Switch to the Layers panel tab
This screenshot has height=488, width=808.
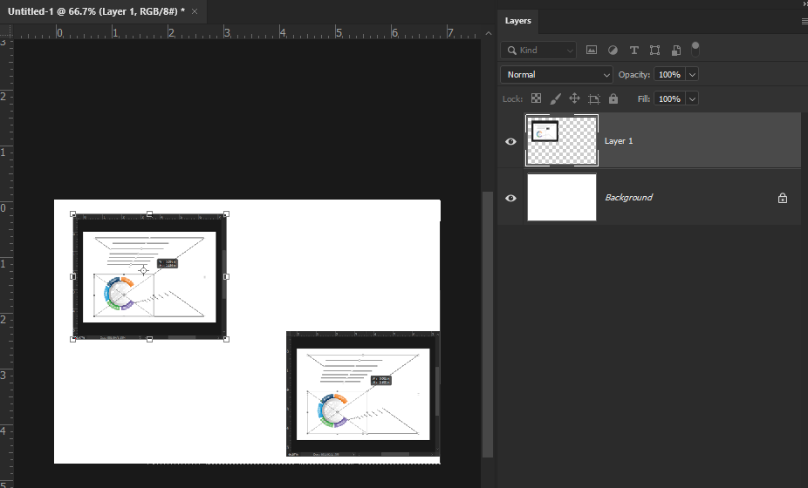[x=518, y=21]
